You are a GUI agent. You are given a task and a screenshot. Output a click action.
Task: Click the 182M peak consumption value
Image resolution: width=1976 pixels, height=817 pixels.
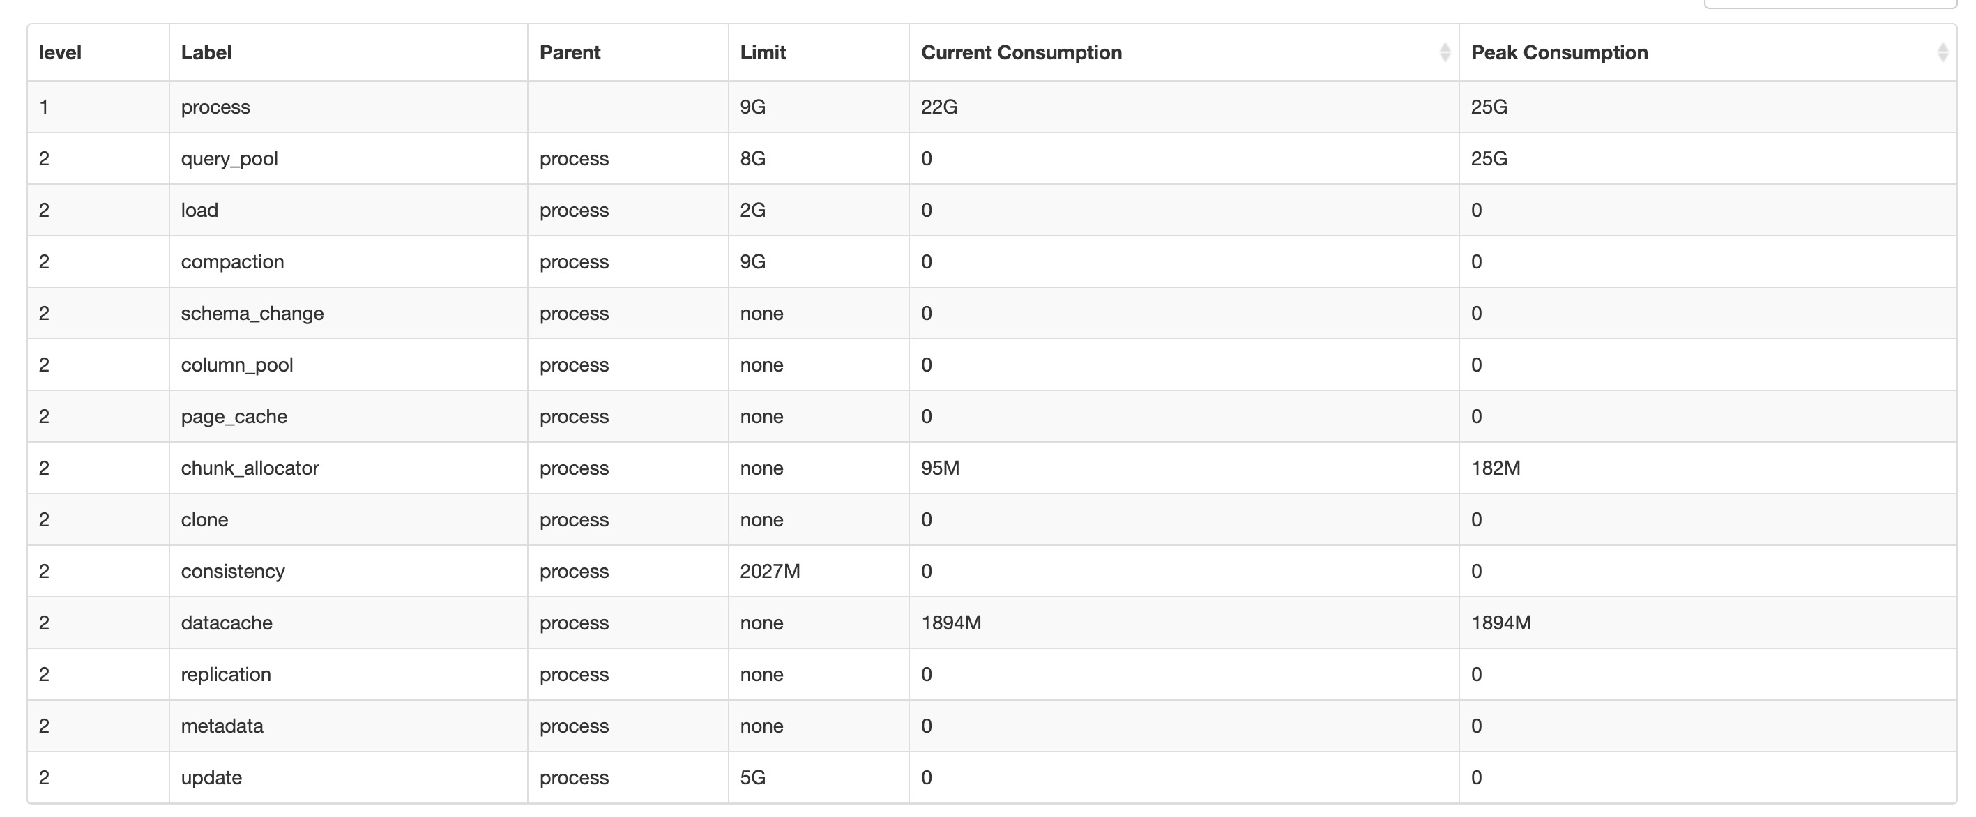point(1495,468)
